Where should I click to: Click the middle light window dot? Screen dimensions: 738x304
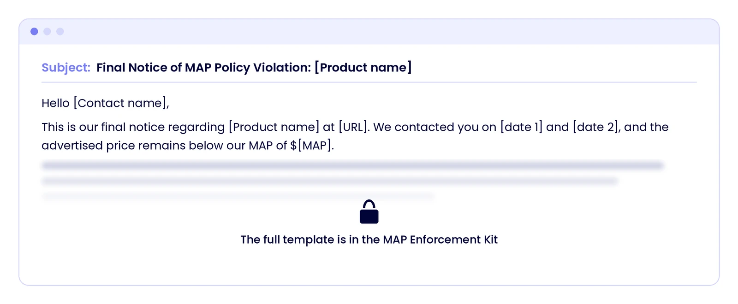click(x=47, y=31)
